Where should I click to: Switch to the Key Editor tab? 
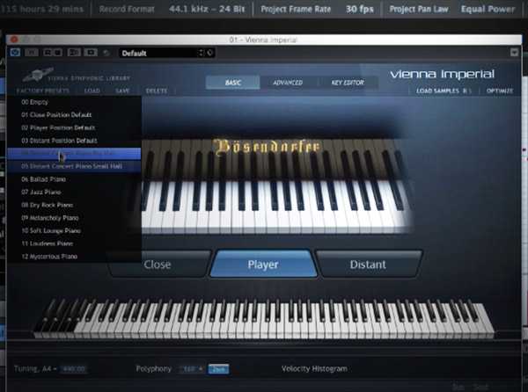click(x=348, y=83)
